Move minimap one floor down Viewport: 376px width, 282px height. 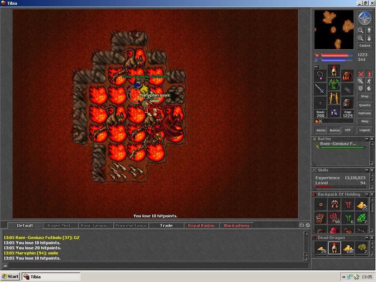(x=369, y=38)
